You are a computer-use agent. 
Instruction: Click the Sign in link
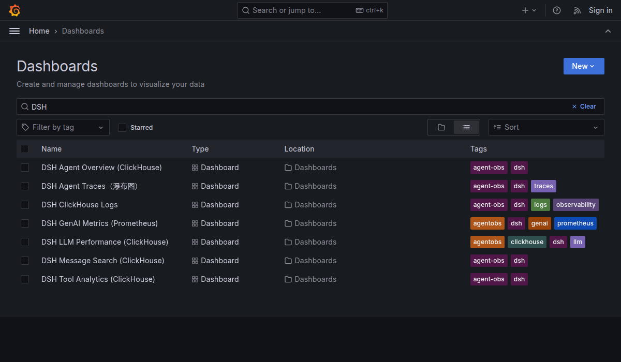click(600, 10)
